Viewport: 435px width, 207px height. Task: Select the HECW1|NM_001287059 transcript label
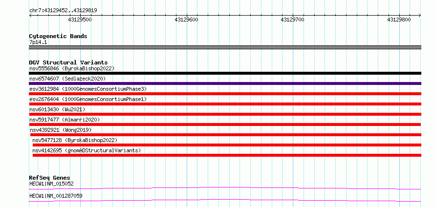(x=56, y=196)
